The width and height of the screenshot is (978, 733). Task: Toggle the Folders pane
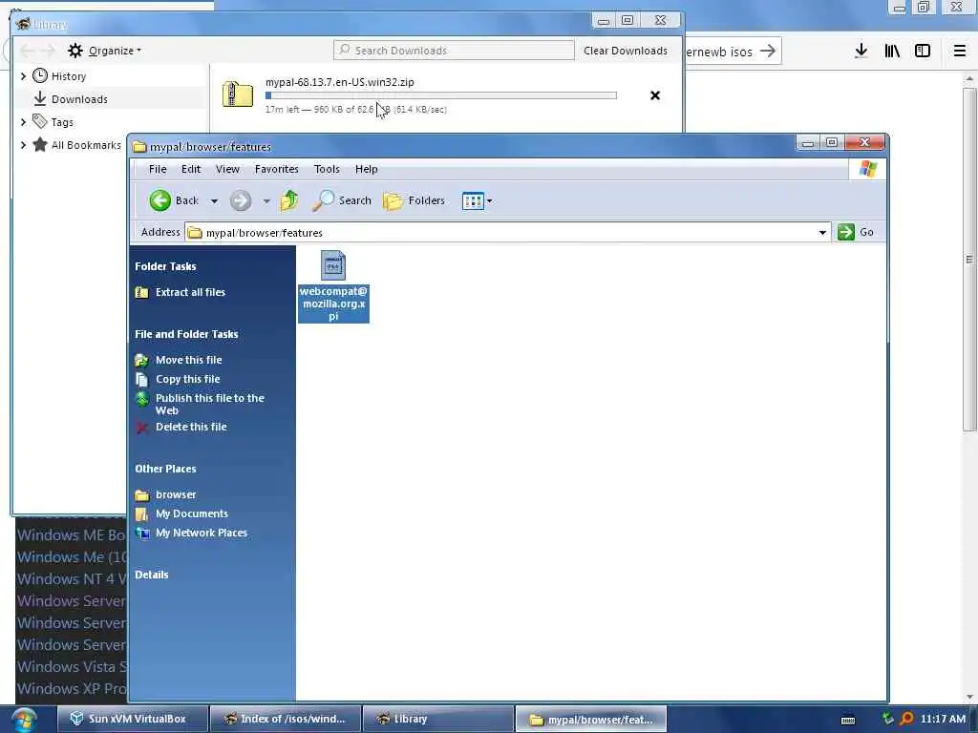(x=414, y=200)
